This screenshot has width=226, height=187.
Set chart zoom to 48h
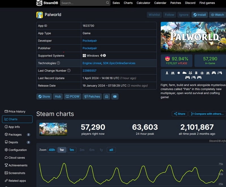52,150
